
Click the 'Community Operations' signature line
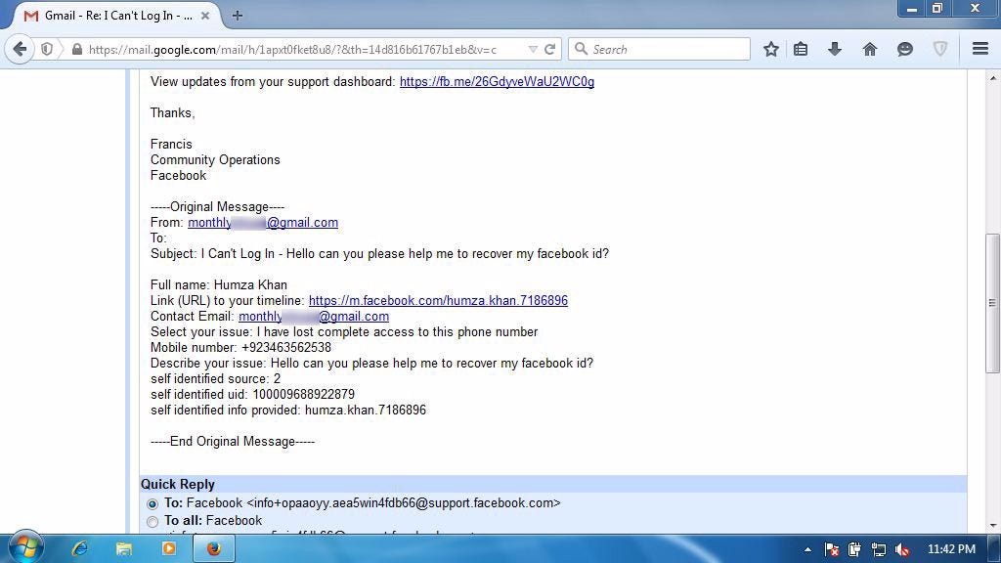[x=215, y=160]
